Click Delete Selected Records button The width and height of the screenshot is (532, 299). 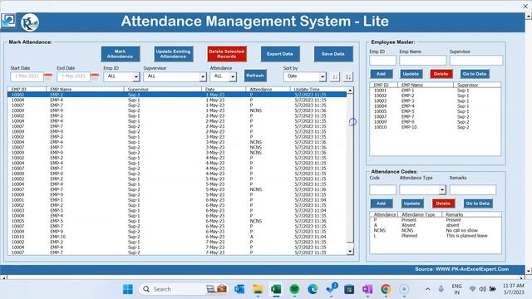[227, 54]
